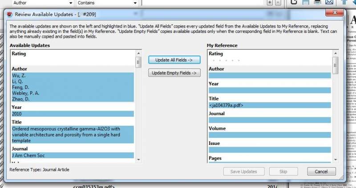356x188 pixels.
Task: Click the print icon in main toolbar
Action: click(317, 2)
